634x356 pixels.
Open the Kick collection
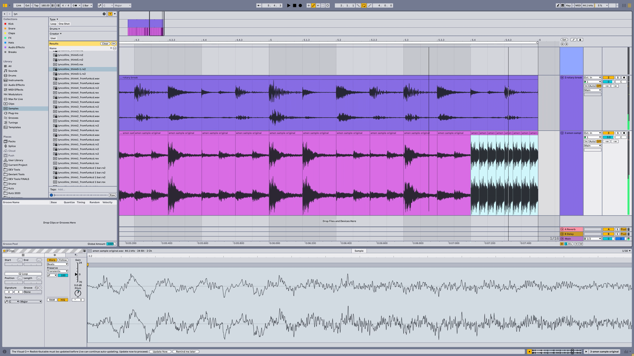11,24
